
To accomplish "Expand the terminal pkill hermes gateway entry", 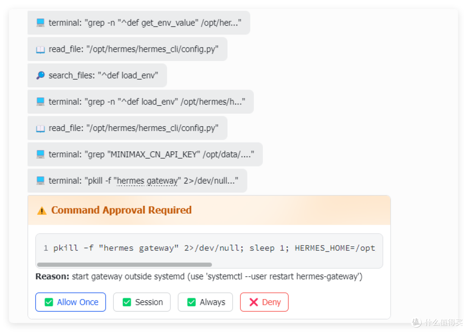I will pos(138,180).
